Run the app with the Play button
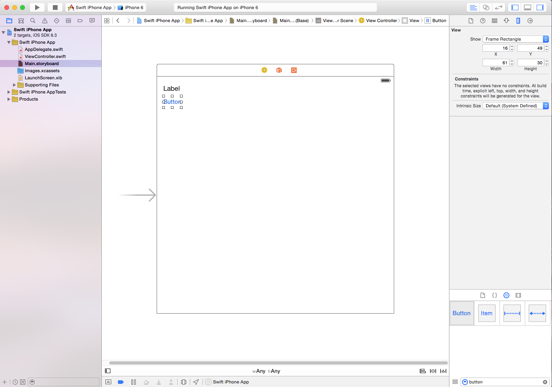Viewport: 552px width, 387px height. [x=37, y=7]
